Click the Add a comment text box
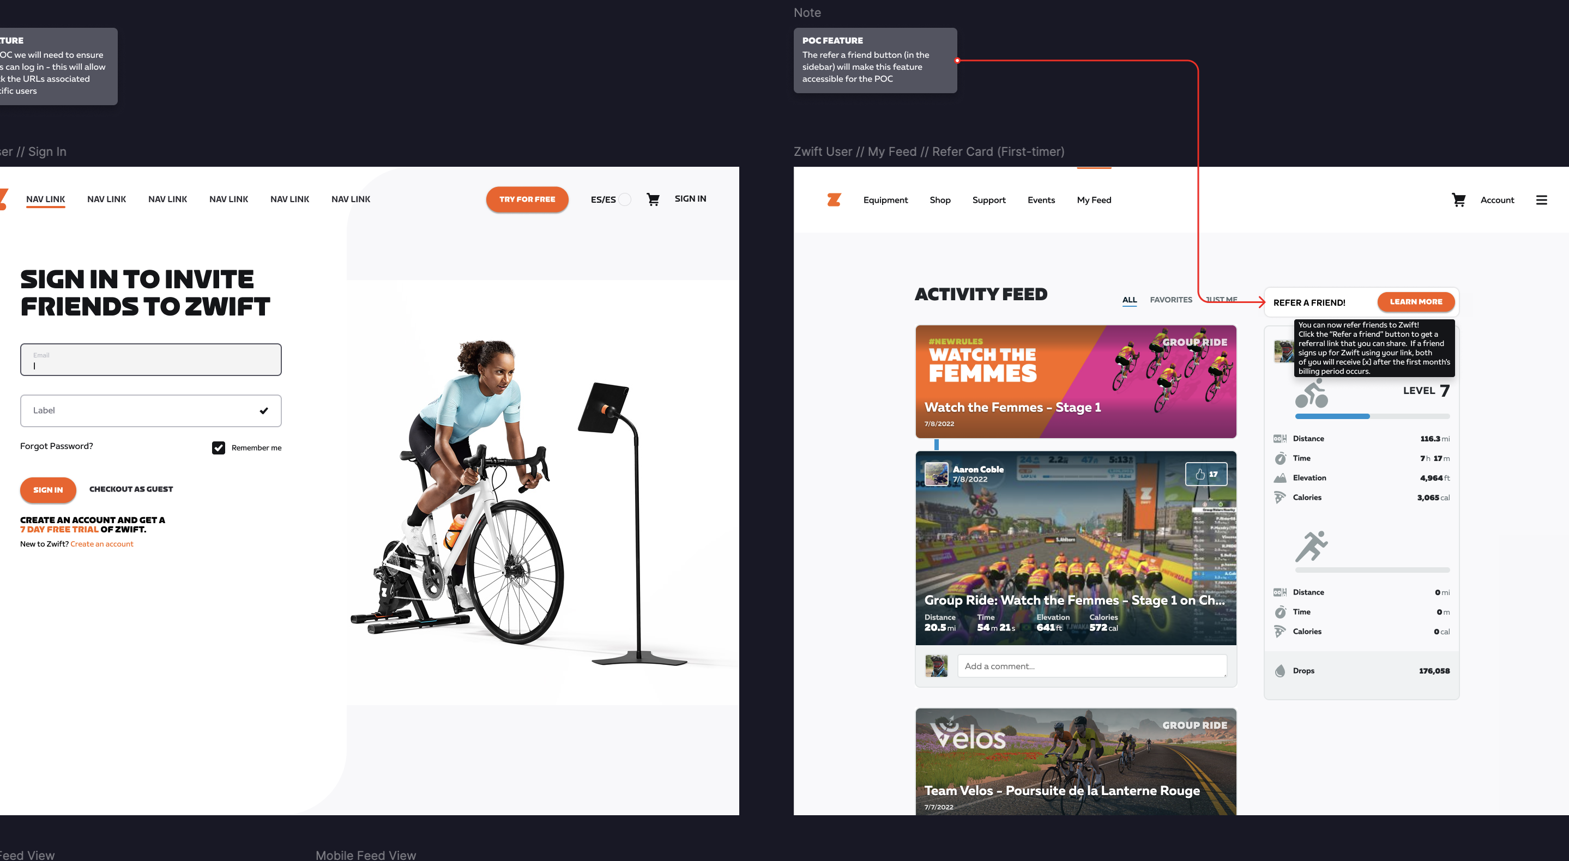 [x=1091, y=666]
